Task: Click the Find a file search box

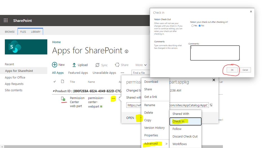Action: pyautogui.click(x=141, y=73)
